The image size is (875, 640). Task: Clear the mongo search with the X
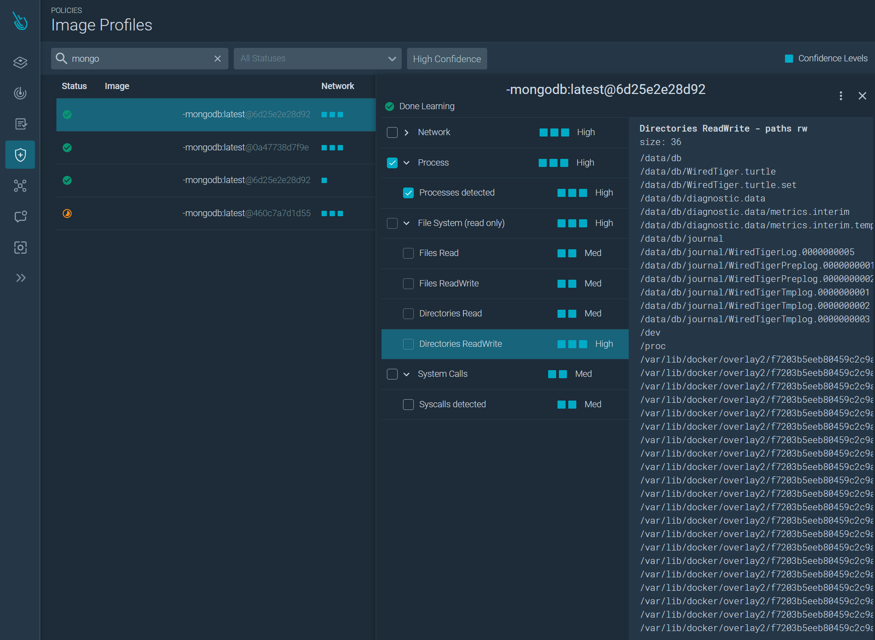click(218, 59)
